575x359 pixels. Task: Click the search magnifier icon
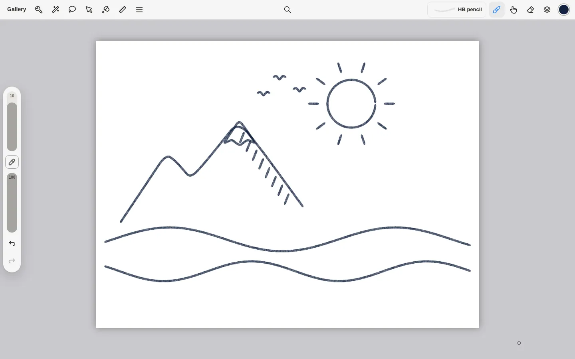[287, 10]
